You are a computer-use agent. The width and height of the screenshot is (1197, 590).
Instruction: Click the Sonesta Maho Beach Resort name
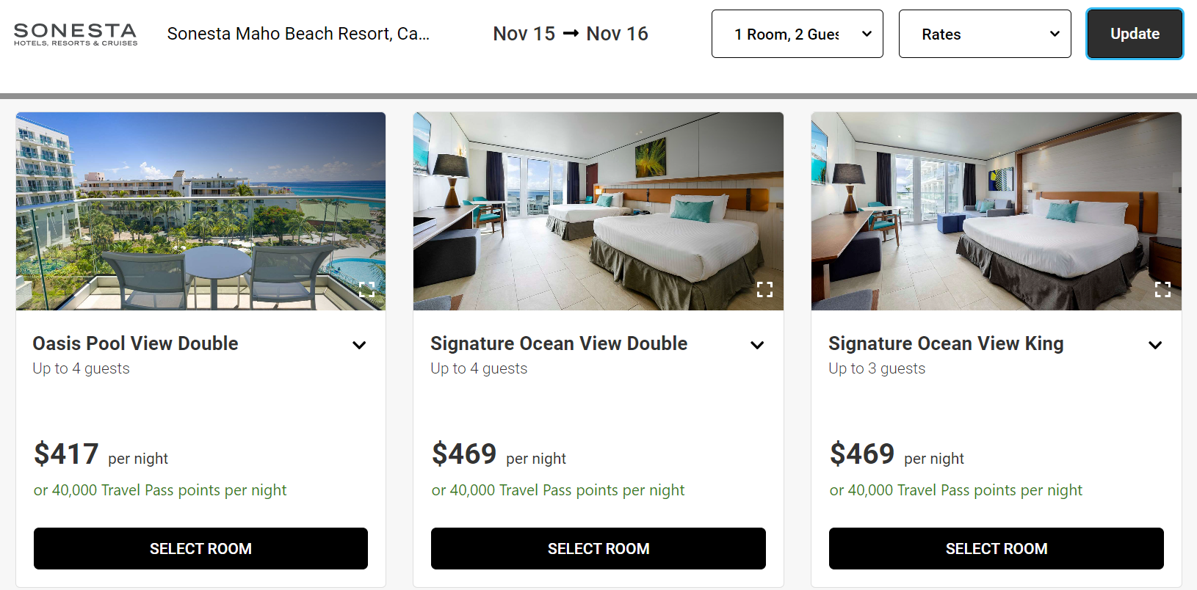[x=298, y=33]
